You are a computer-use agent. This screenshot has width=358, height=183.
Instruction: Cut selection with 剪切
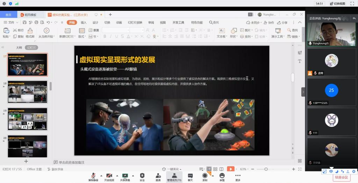pos(18,30)
